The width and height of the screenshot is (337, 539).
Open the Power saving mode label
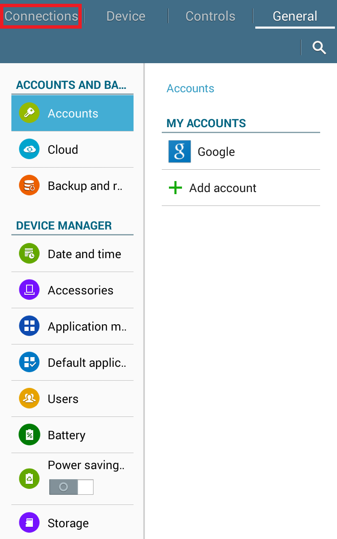click(x=86, y=465)
